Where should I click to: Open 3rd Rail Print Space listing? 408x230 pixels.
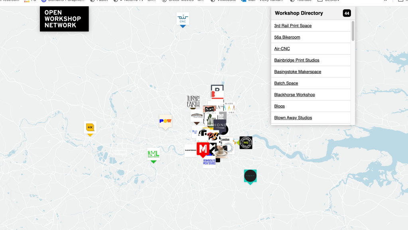[293, 26]
